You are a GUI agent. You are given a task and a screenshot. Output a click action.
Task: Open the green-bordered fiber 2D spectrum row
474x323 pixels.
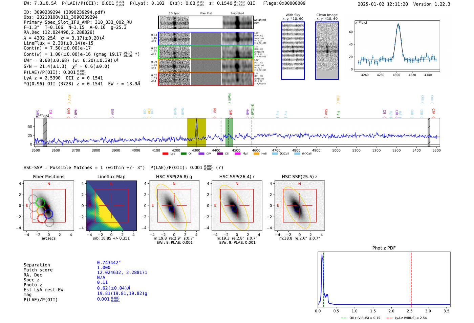coord(206,52)
